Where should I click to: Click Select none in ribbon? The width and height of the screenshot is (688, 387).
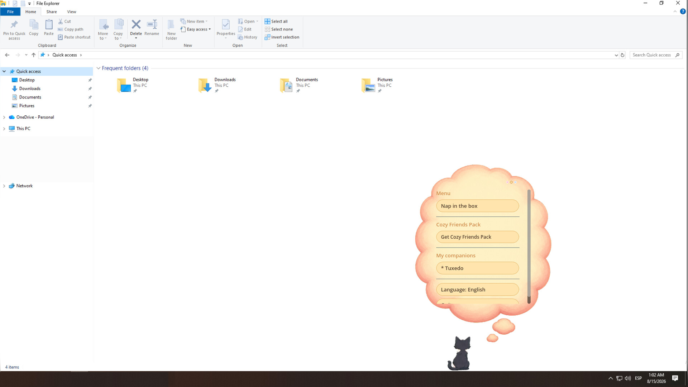[279, 29]
